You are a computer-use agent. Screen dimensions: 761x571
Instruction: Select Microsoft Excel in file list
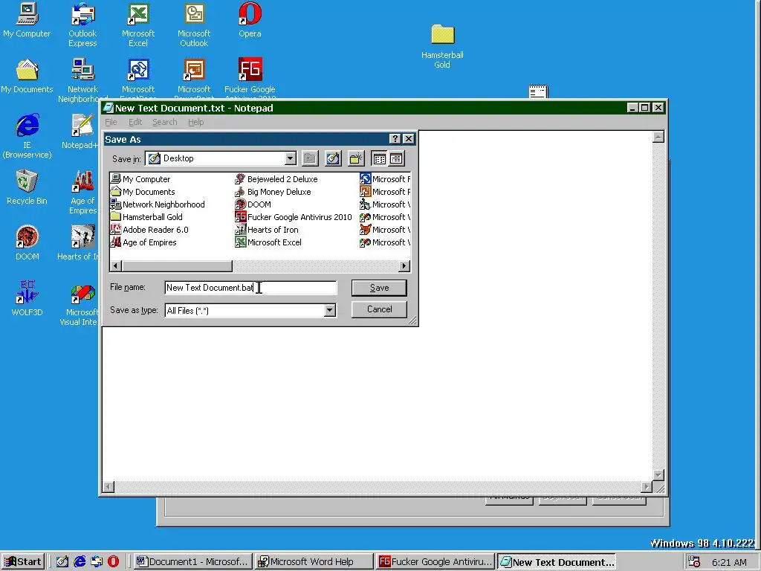[x=268, y=242]
